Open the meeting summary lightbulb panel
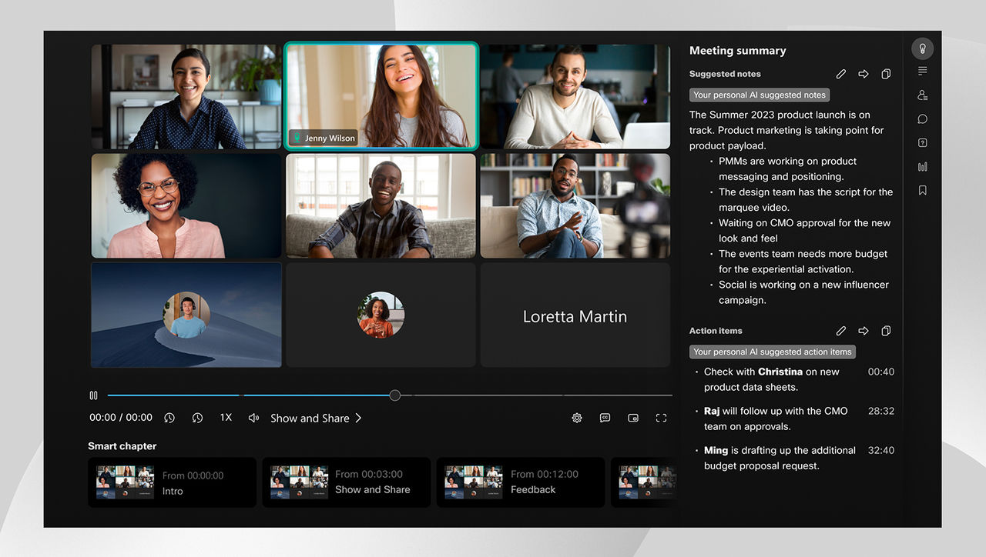 pos(922,48)
